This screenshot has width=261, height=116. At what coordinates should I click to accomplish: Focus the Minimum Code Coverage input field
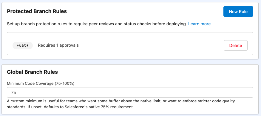click(130, 92)
